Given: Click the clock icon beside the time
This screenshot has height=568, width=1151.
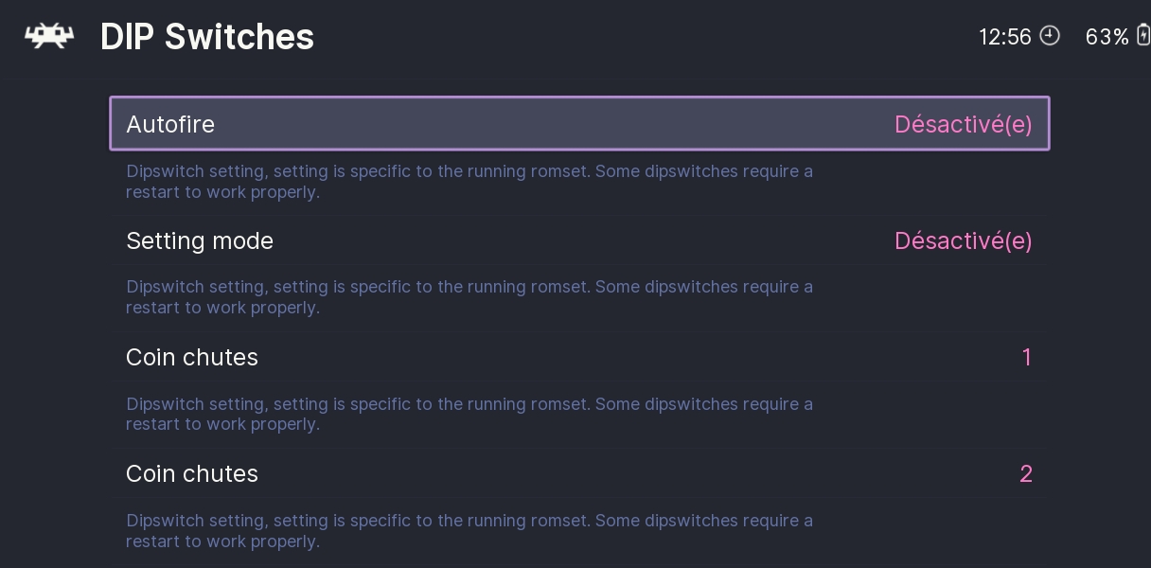Looking at the screenshot, I should [x=1050, y=36].
